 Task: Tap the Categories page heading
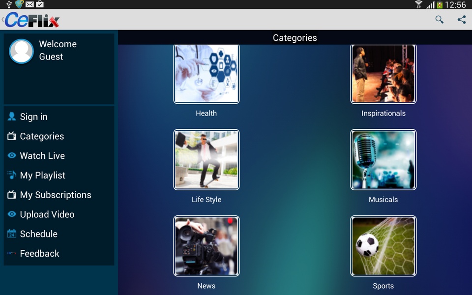point(295,38)
